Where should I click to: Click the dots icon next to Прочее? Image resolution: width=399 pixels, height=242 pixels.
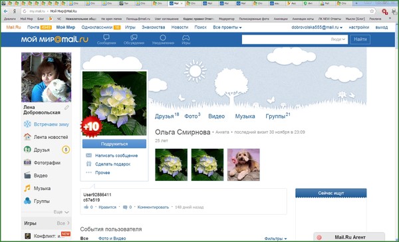click(x=88, y=173)
